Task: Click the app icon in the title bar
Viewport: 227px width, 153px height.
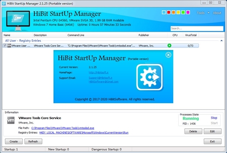Action: tap(4, 3)
